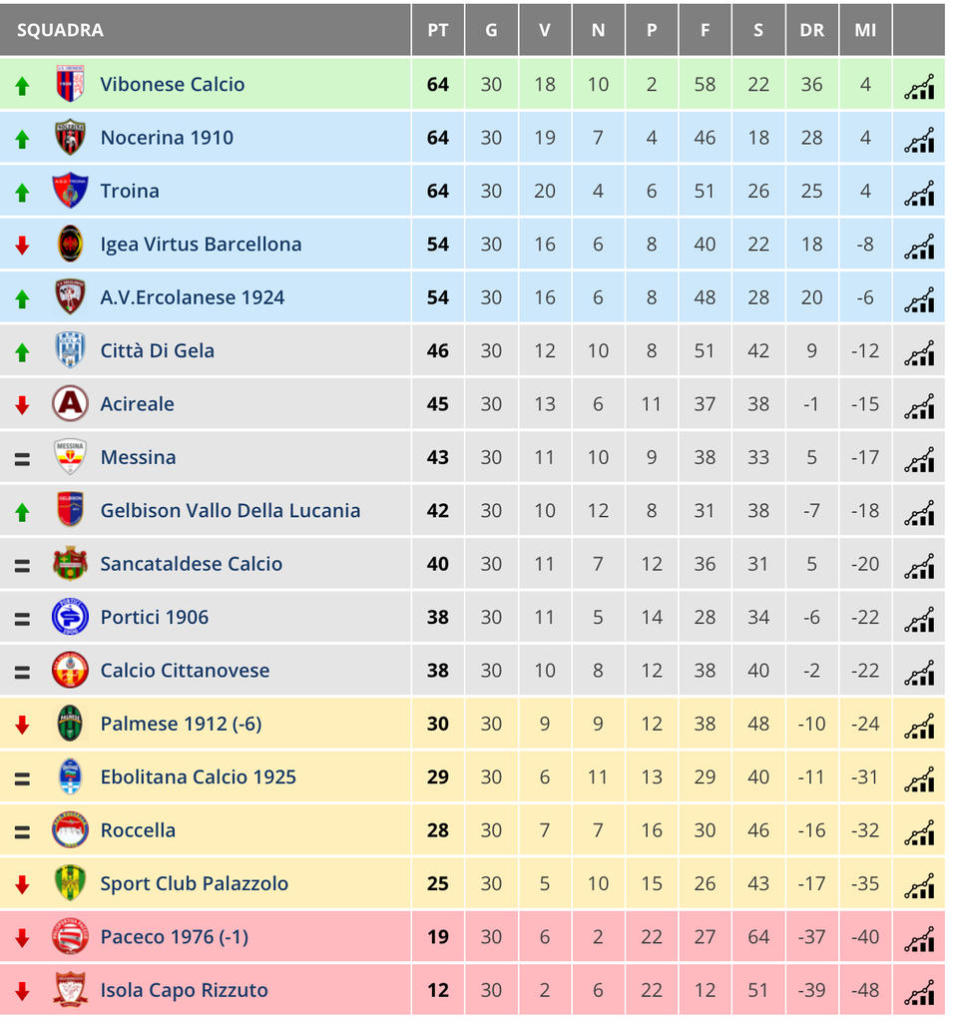Click the Nocerina 1910 team crest

(x=70, y=138)
